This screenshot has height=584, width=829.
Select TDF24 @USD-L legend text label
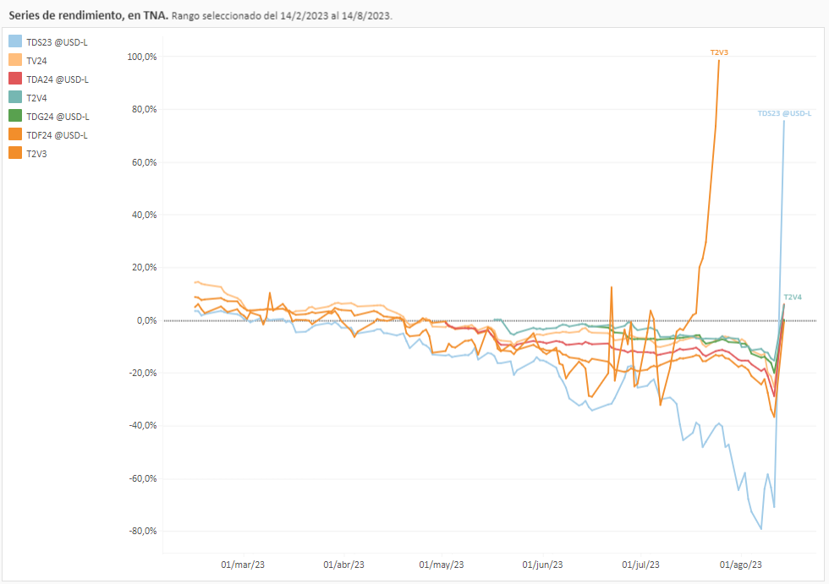click(57, 135)
